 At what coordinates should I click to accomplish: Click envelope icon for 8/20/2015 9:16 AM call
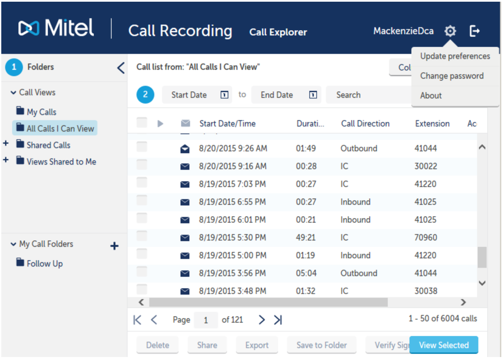tap(185, 166)
